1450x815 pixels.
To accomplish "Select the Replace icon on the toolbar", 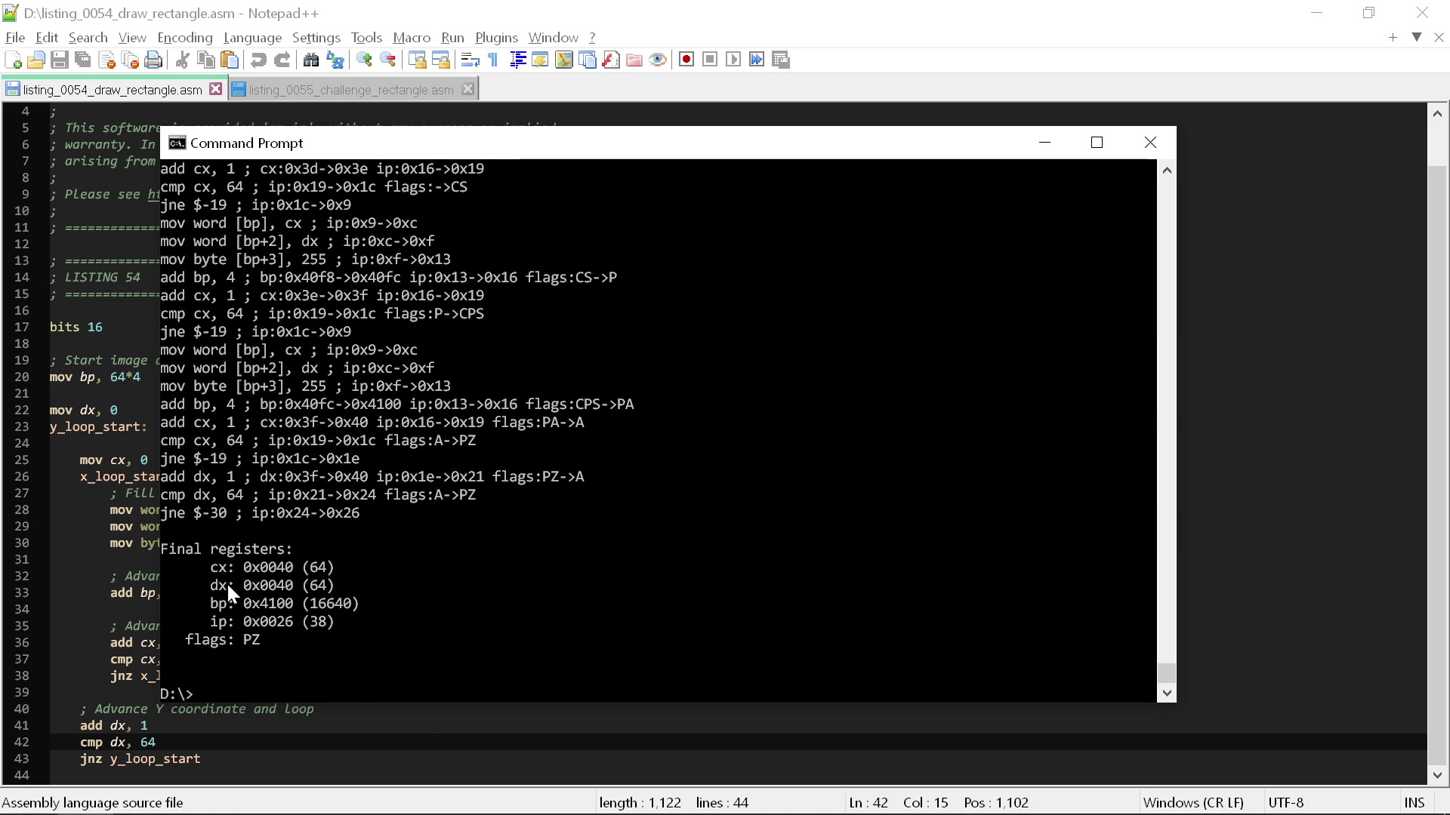I will click(335, 60).
